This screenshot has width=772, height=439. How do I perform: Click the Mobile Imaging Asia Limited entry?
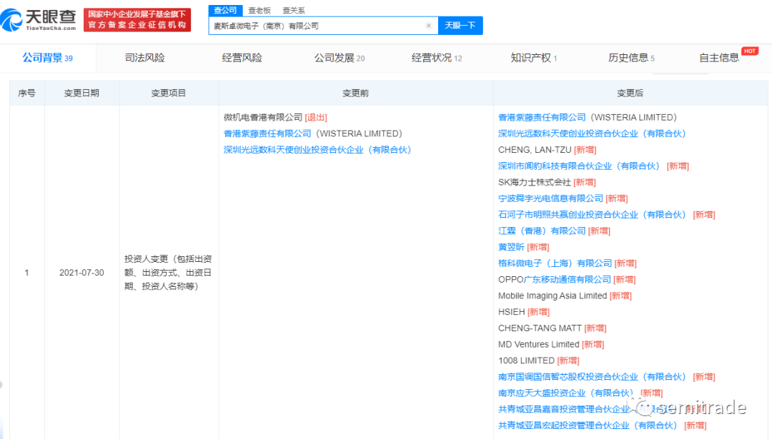point(553,296)
